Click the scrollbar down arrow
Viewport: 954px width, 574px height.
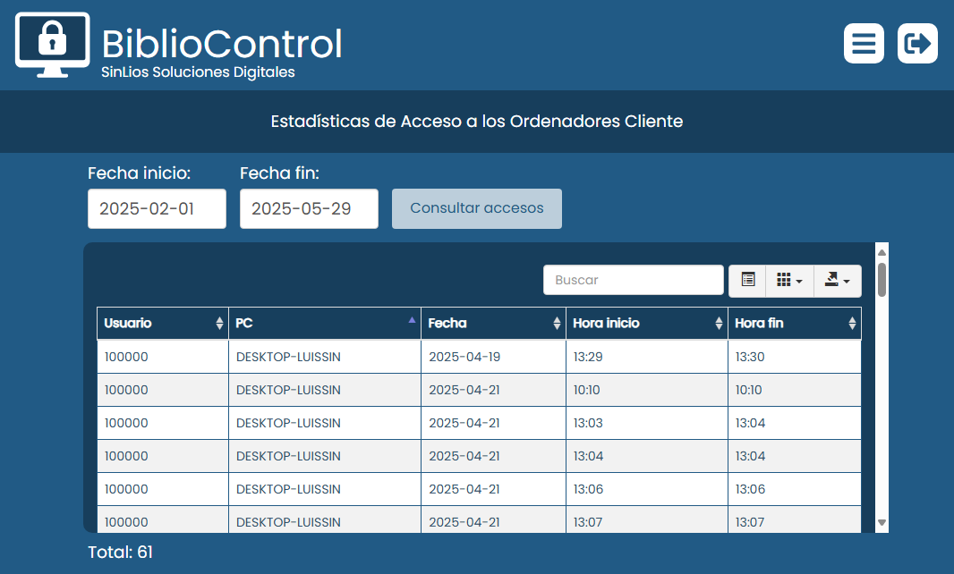882,522
